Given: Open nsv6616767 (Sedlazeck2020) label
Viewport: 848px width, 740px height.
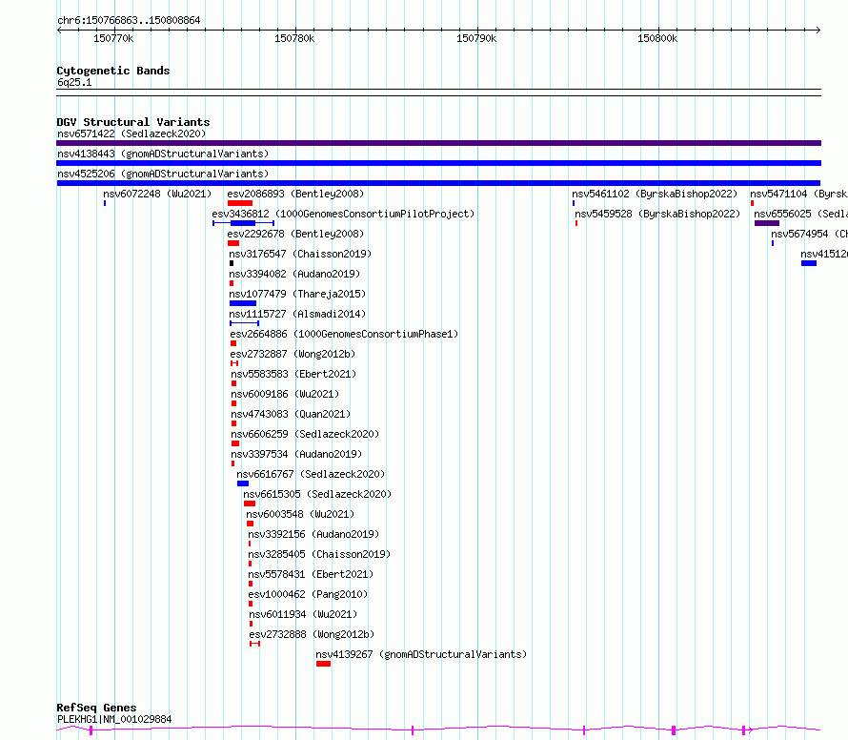Looking at the screenshot, I should point(311,474).
